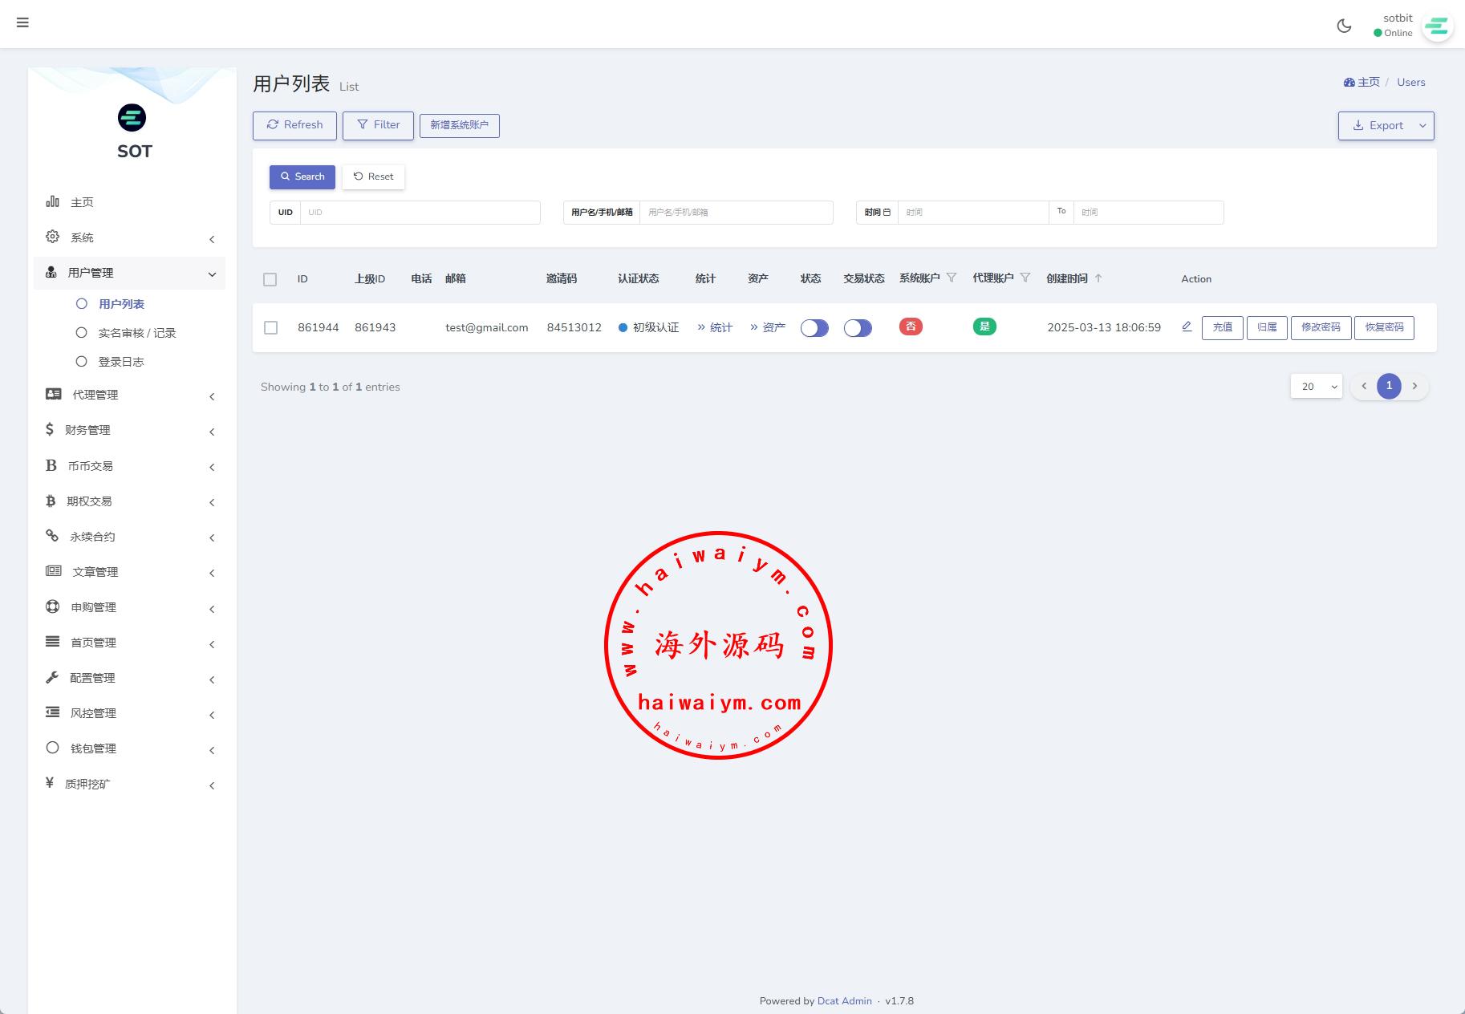Click the sotbit user avatar
Image resolution: width=1465 pixels, height=1014 pixels.
[1436, 26]
